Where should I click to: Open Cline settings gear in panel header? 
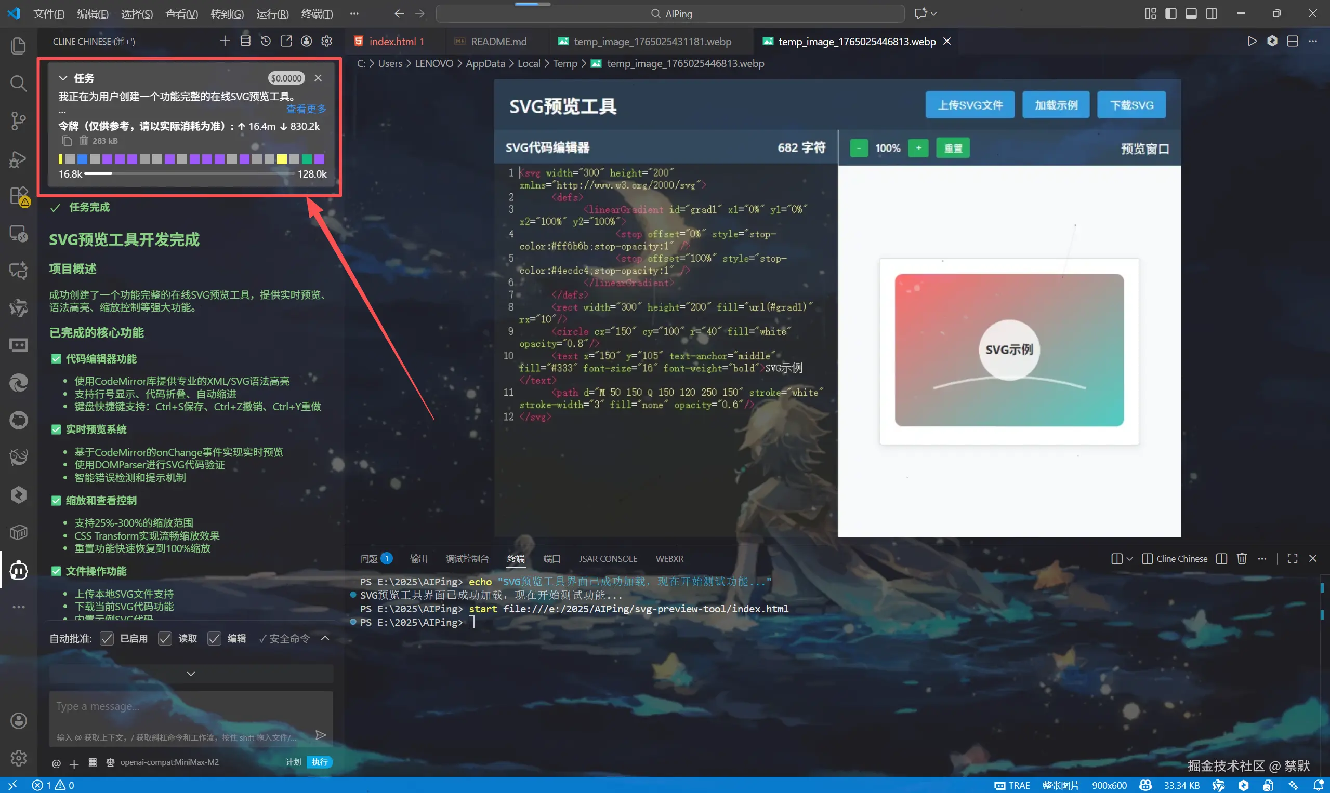coord(327,41)
